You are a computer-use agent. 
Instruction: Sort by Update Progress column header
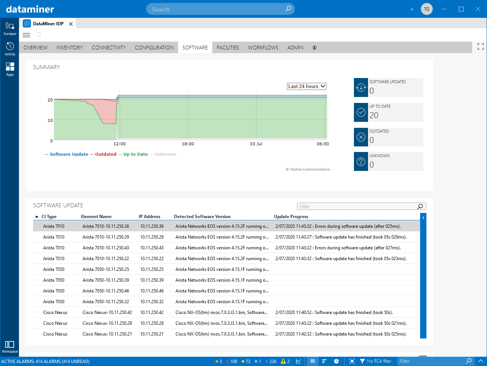(291, 217)
